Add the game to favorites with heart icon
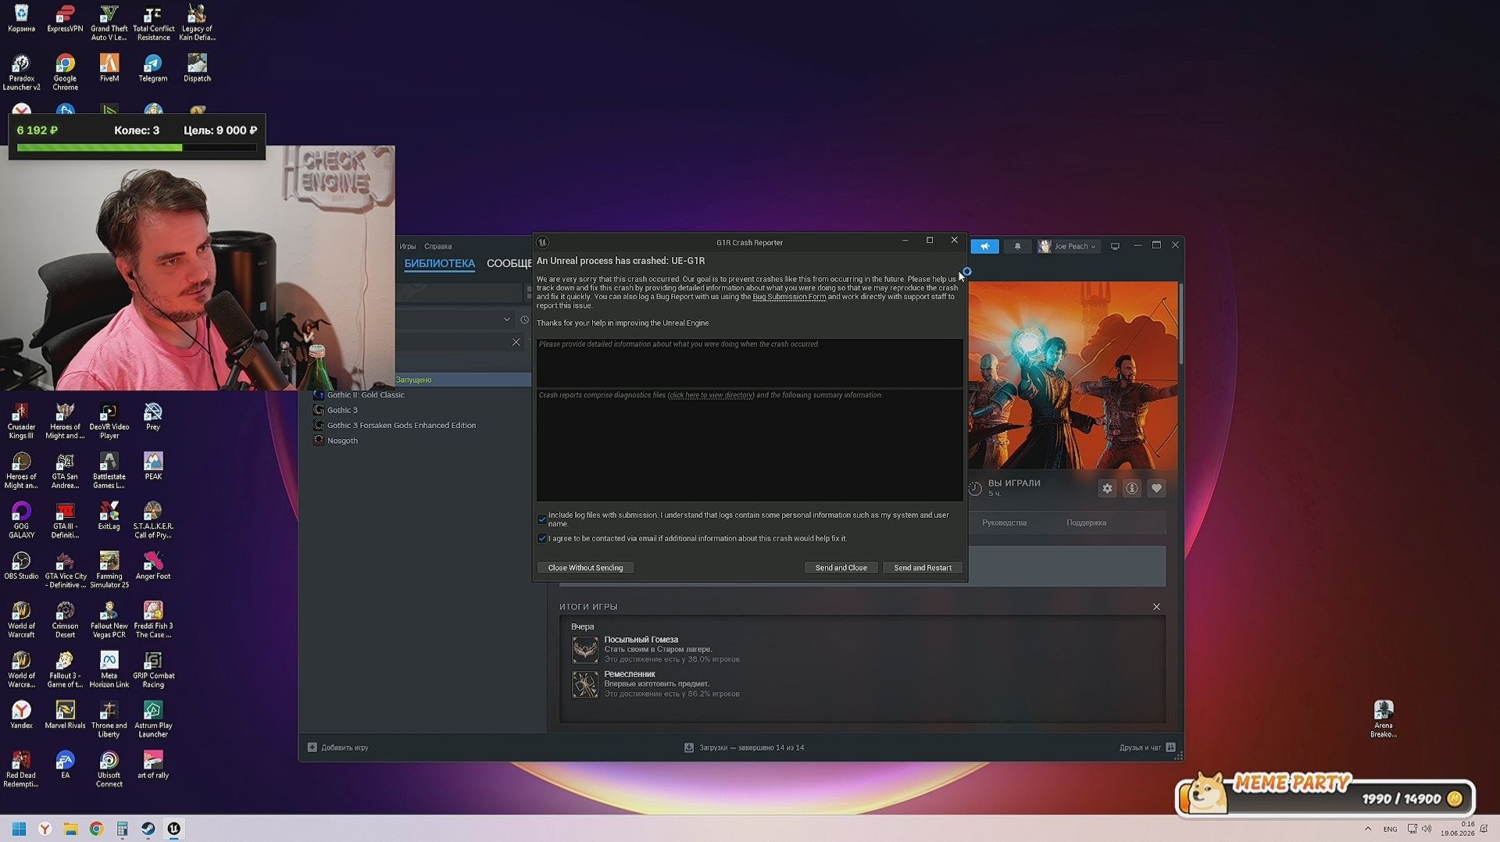Viewport: 1500px width, 842px height. pyautogui.click(x=1156, y=488)
